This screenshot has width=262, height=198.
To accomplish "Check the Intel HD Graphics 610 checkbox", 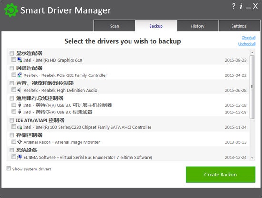I will coord(14,60).
